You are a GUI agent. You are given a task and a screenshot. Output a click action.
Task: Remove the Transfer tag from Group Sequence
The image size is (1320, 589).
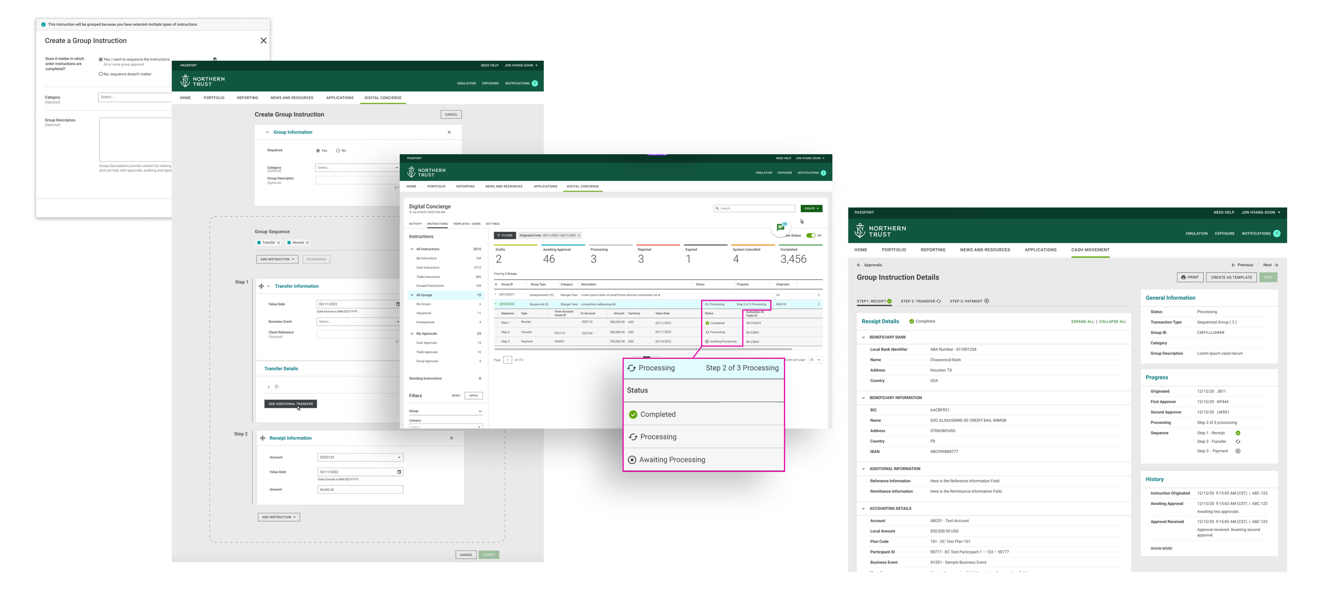(x=278, y=243)
